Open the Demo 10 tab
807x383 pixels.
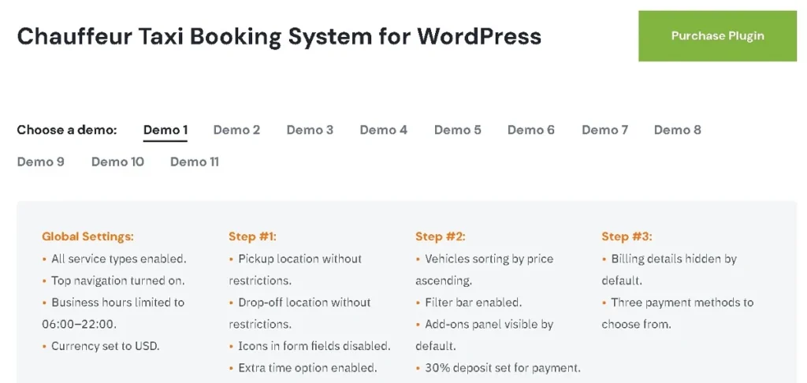(117, 162)
